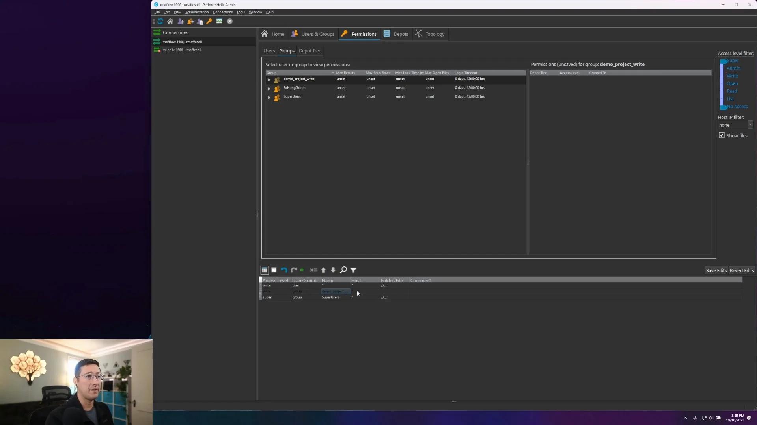The width and height of the screenshot is (757, 425).
Task: Expand the demo_project_write group row
Action: [x=269, y=79]
